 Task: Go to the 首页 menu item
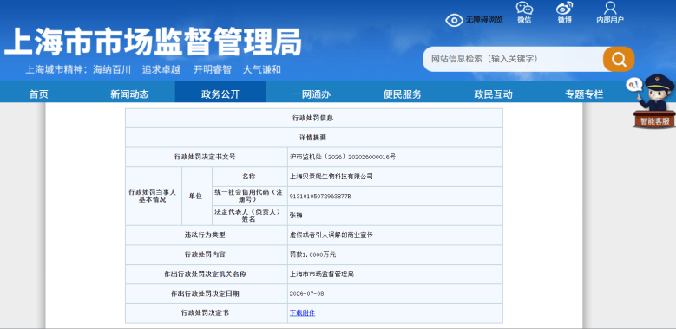coord(39,94)
